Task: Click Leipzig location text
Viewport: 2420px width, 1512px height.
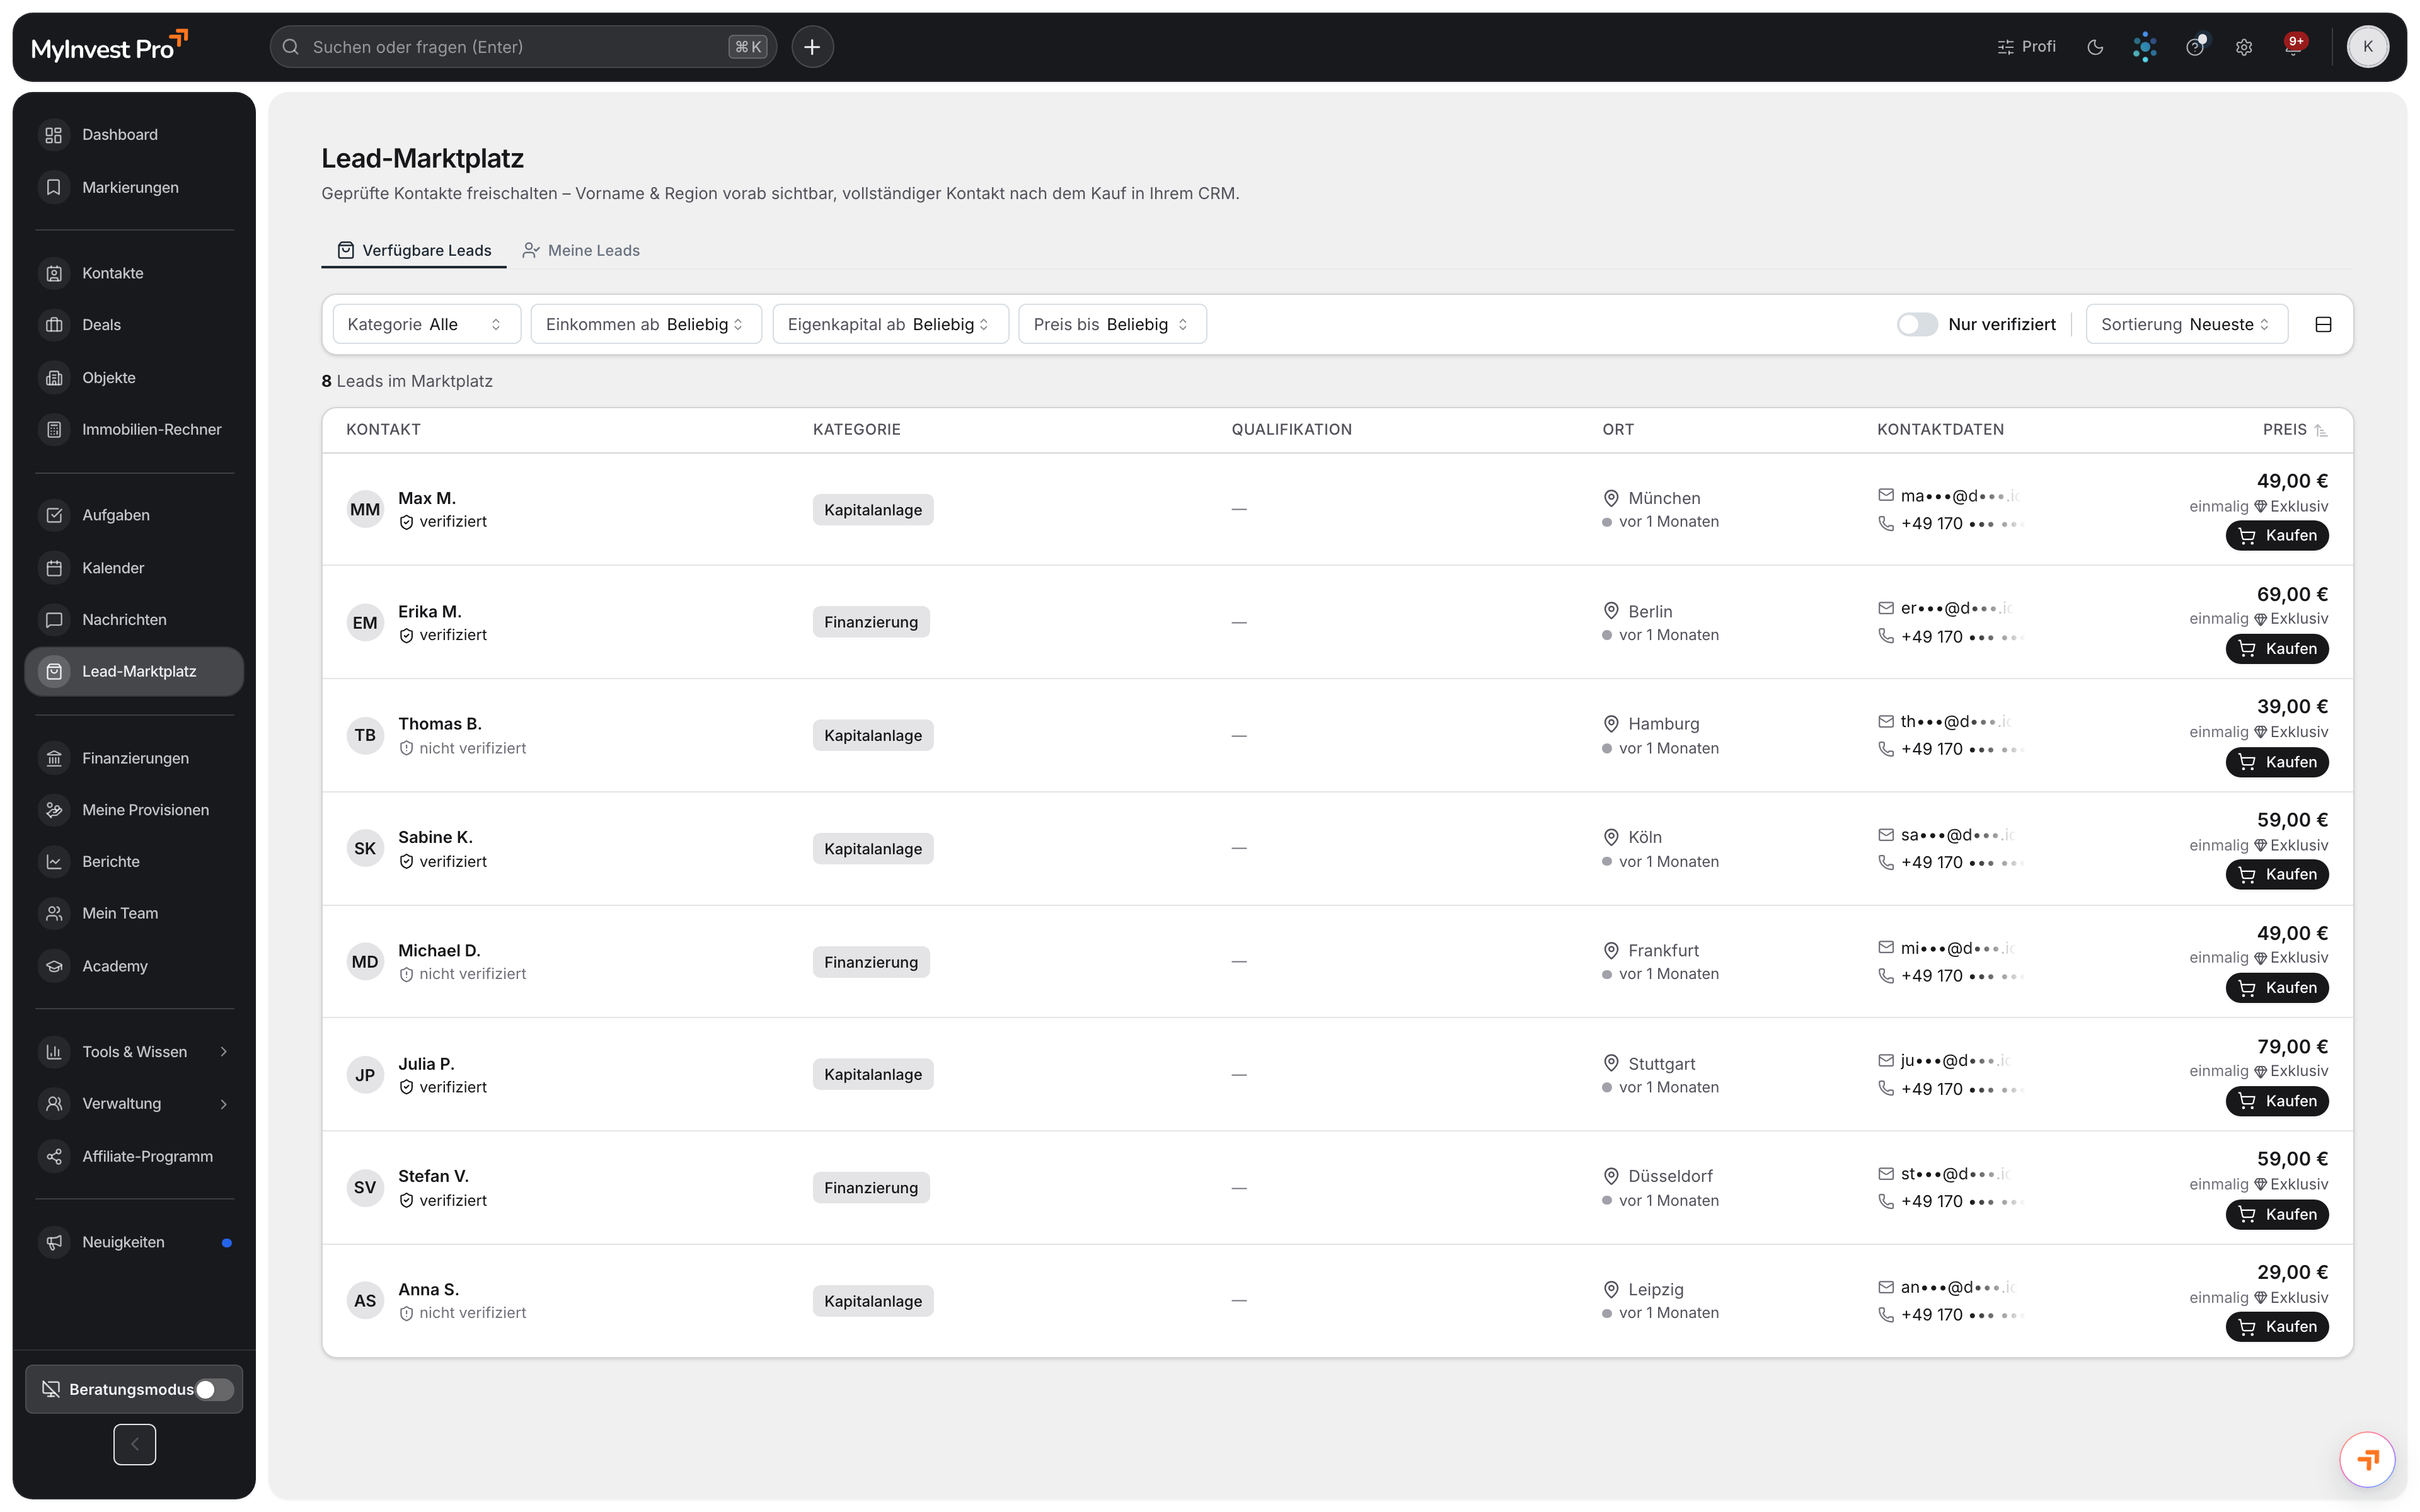Action: coord(1656,1290)
